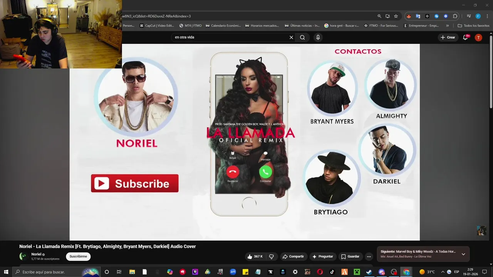This screenshot has width=493, height=277.
Task: Open Windows notification center
Action: click(x=485, y=272)
